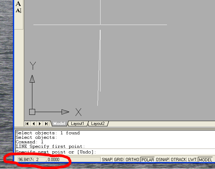Screen dimensions: 215x169
Task: Toggle GRID display in status bar
Action: 119,160
